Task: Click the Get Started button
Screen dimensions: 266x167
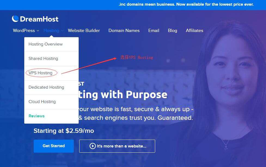Action: tap(54, 146)
